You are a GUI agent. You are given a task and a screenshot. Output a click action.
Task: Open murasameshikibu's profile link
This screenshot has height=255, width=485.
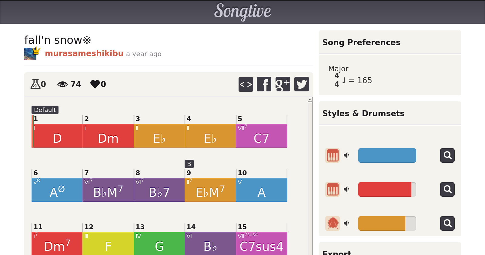84,53
